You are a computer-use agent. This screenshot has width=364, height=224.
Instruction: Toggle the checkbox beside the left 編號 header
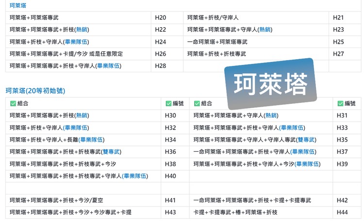(168, 103)
